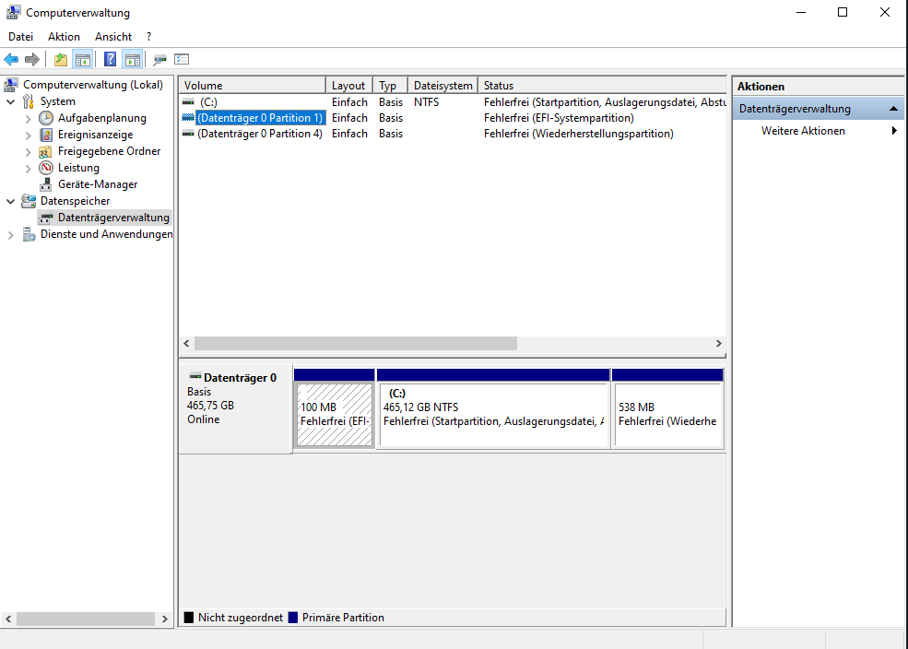Click the Dienste und Anwendungen icon

(x=29, y=234)
